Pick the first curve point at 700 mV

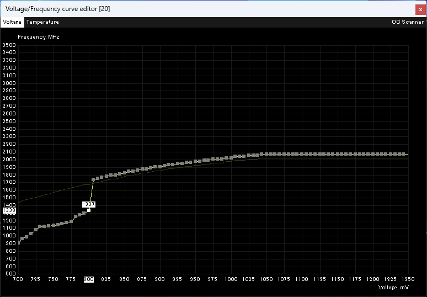[18, 242]
